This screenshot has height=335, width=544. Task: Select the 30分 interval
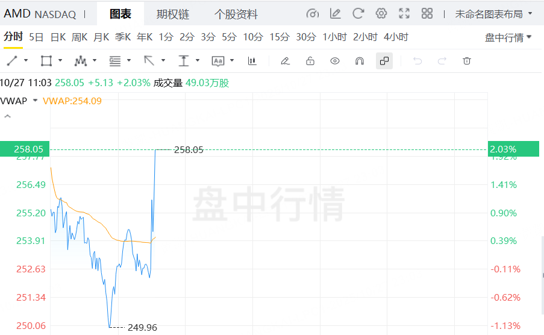point(306,37)
